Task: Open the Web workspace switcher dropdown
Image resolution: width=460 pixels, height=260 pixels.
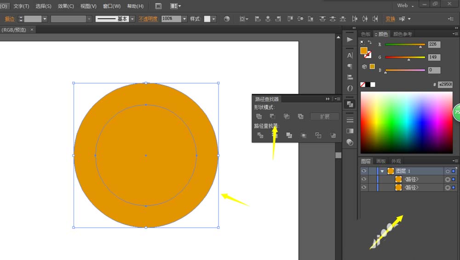Action: point(405,6)
